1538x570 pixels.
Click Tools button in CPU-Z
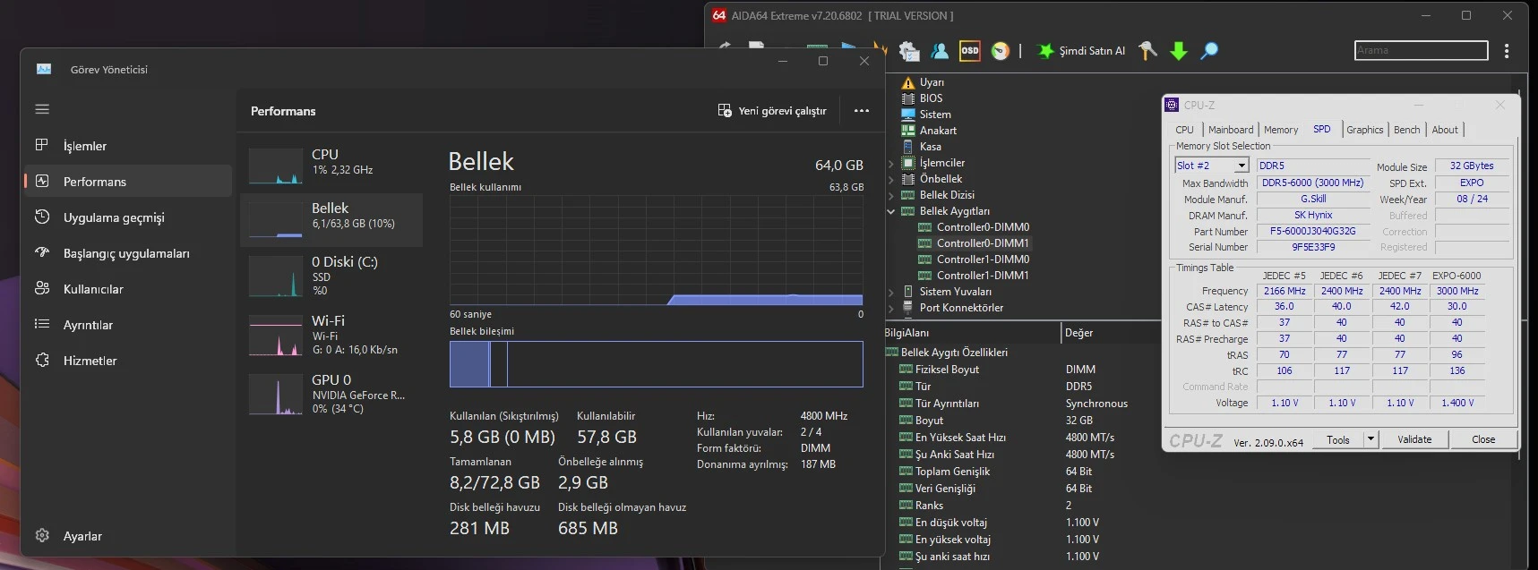click(x=1338, y=439)
